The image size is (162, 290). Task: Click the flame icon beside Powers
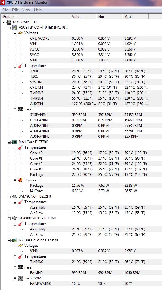pos(21,180)
